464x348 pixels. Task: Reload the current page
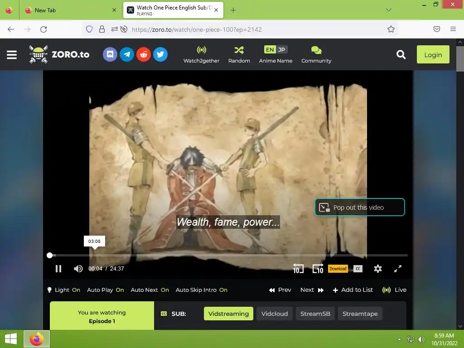[43, 29]
